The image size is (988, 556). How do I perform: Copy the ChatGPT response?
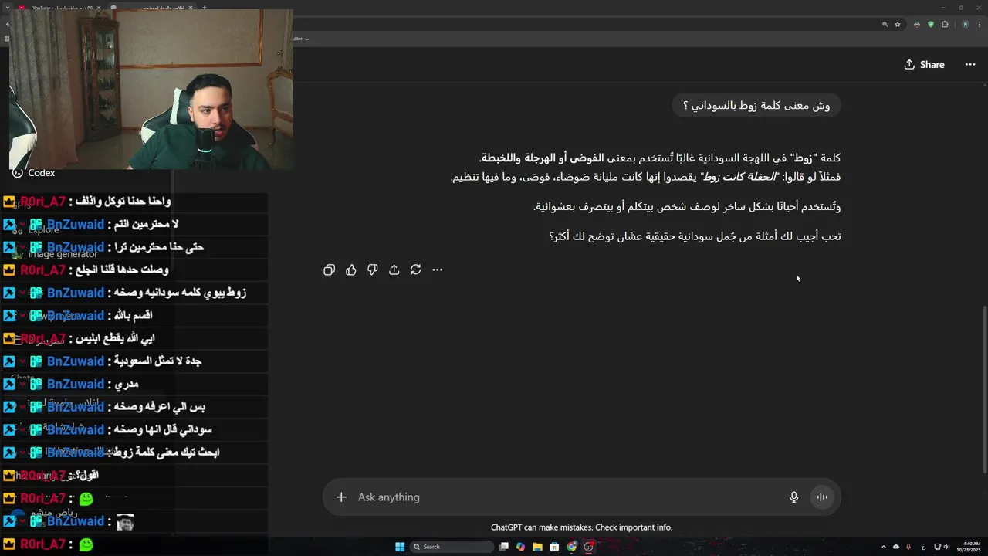click(x=330, y=270)
